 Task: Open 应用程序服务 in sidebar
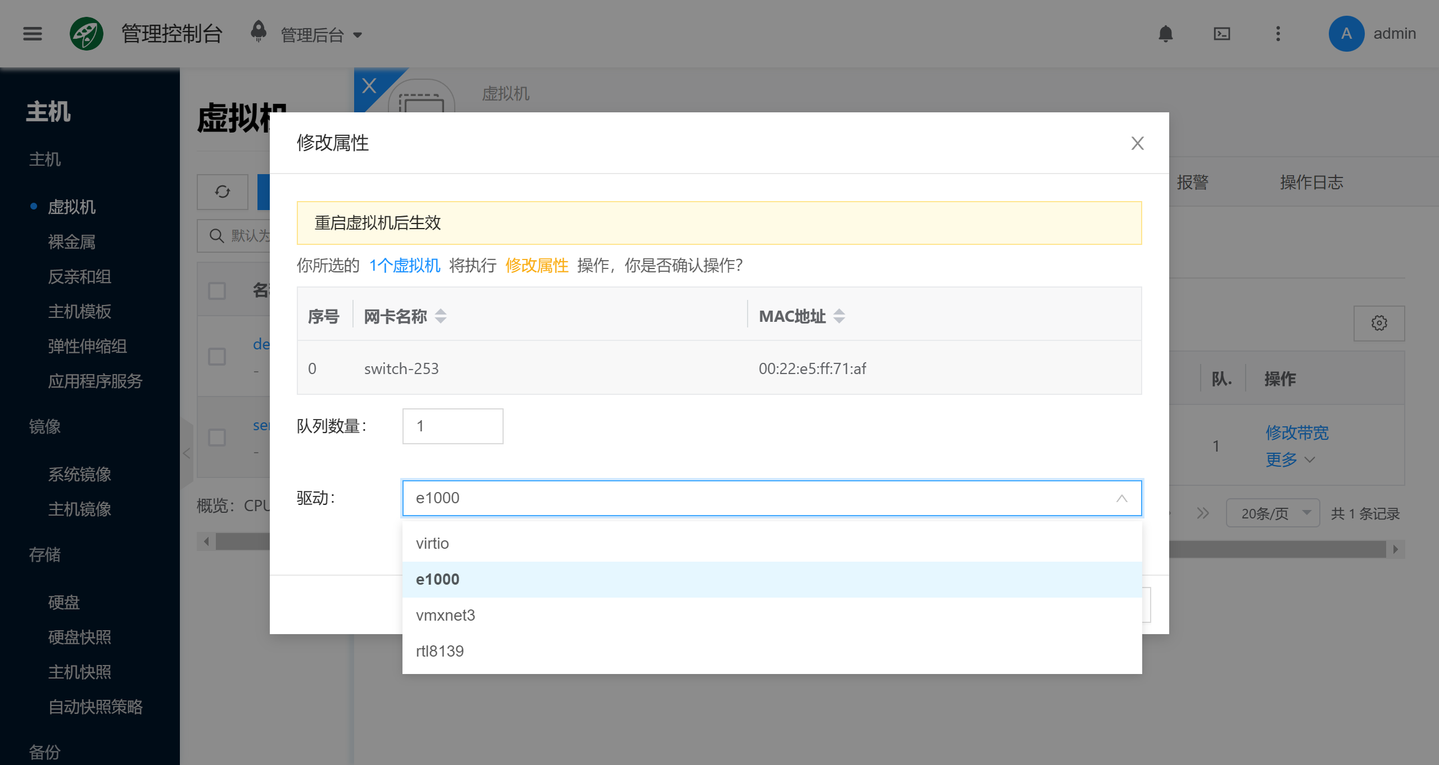(x=96, y=381)
